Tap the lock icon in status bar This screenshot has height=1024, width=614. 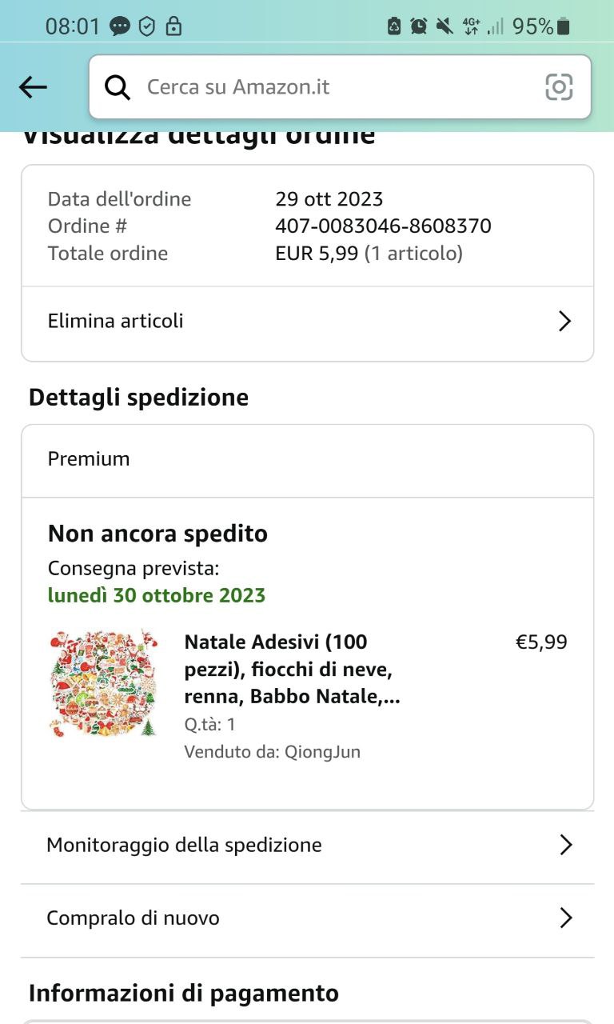point(173,26)
